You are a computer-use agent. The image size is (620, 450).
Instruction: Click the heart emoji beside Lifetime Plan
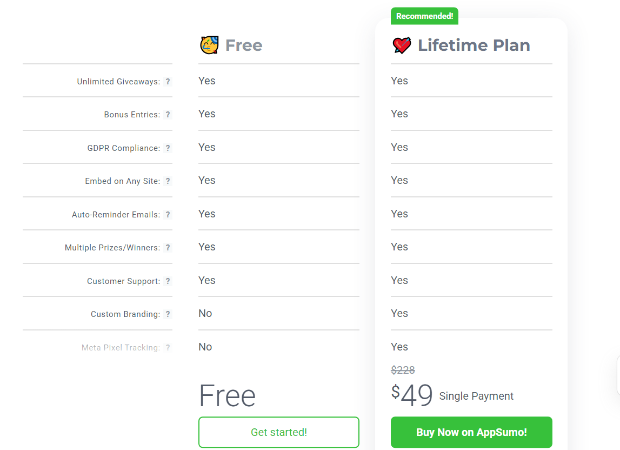[x=402, y=44]
